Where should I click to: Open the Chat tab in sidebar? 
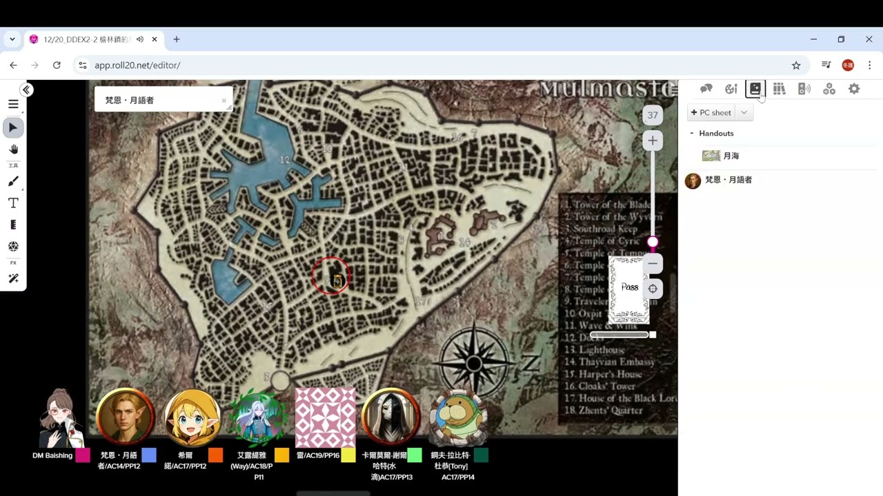(x=706, y=89)
